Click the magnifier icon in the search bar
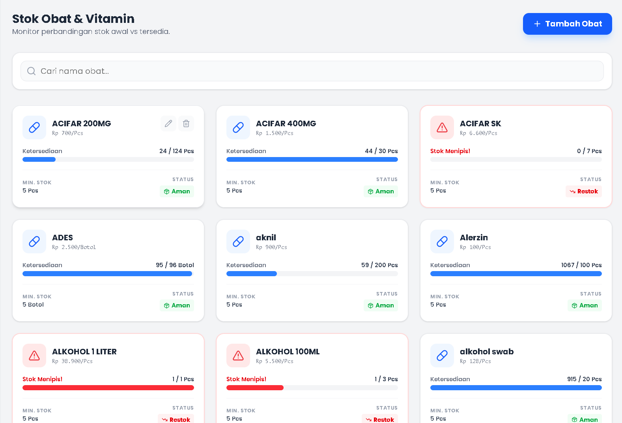Screen dimensions: 622x423 (31, 71)
